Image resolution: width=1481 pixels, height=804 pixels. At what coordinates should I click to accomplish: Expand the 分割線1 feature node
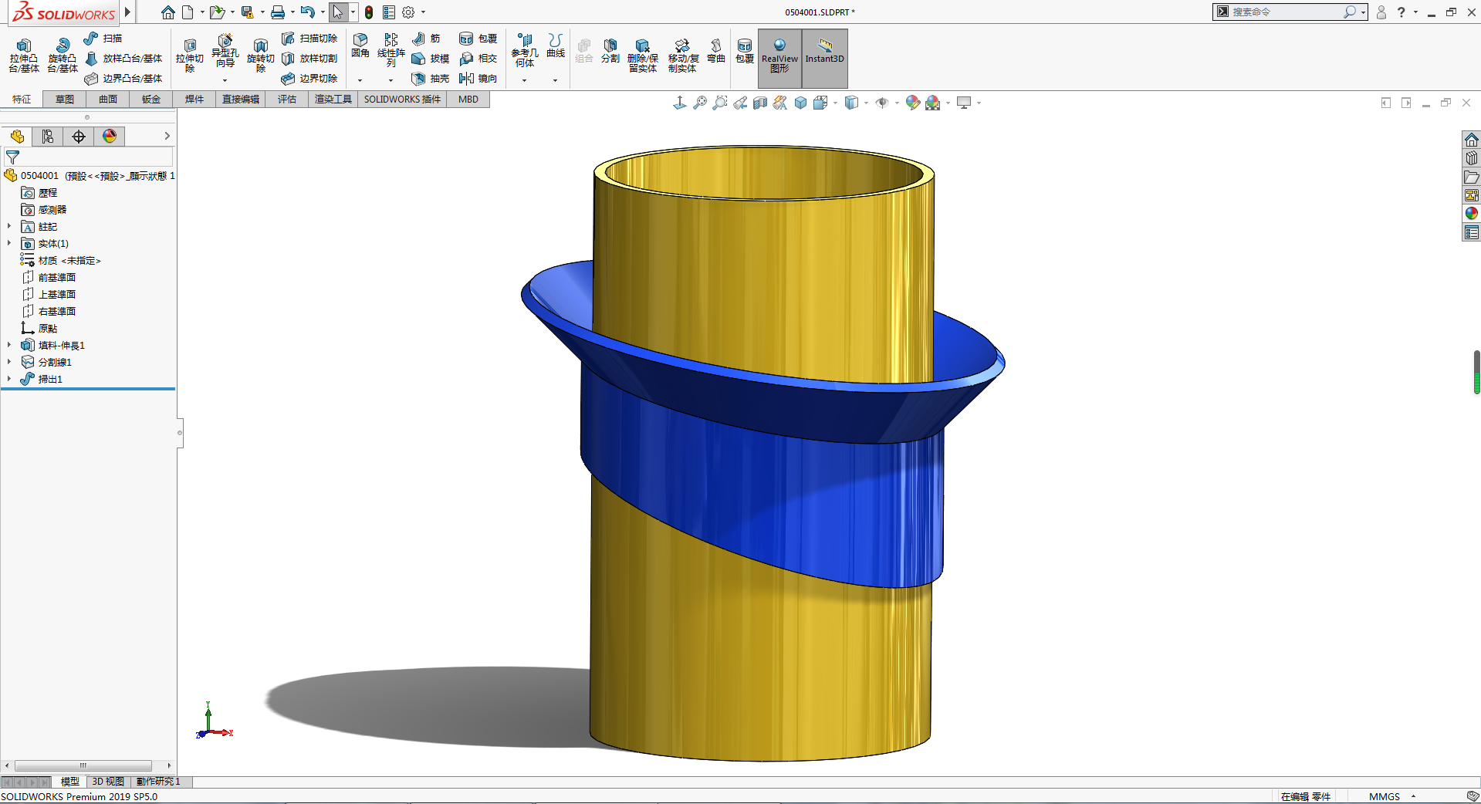coord(9,362)
